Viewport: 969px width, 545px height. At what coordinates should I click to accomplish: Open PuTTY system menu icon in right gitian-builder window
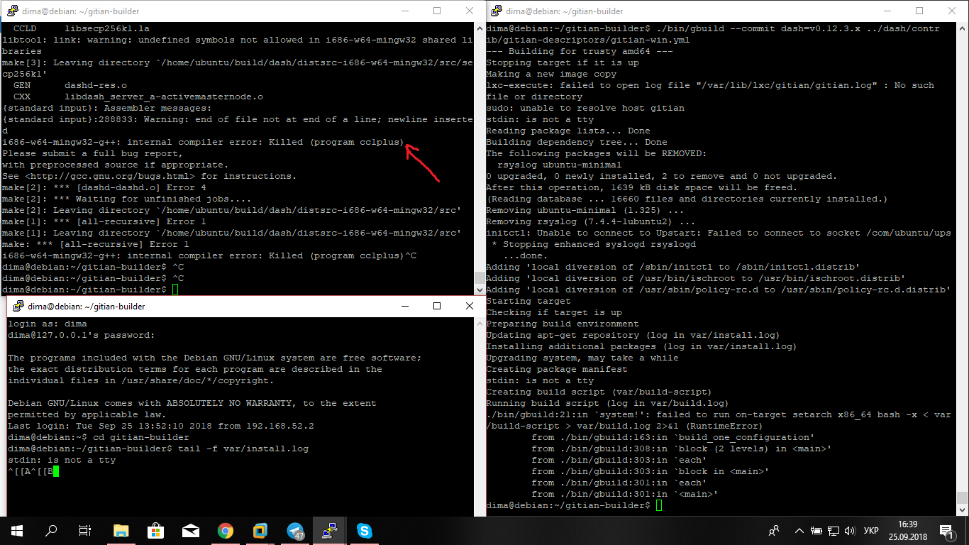pos(496,11)
